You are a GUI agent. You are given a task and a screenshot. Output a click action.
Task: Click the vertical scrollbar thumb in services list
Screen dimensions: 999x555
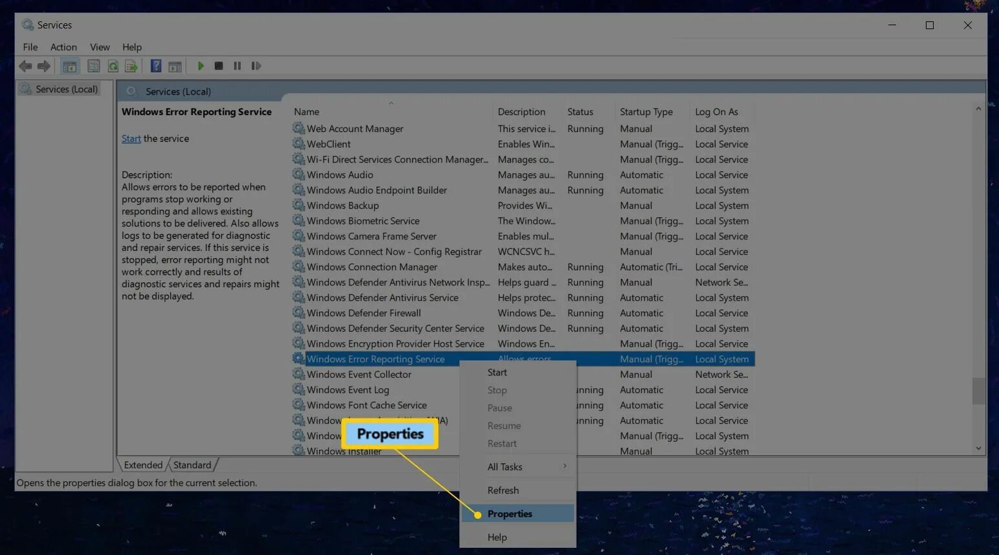[x=978, y=391]
